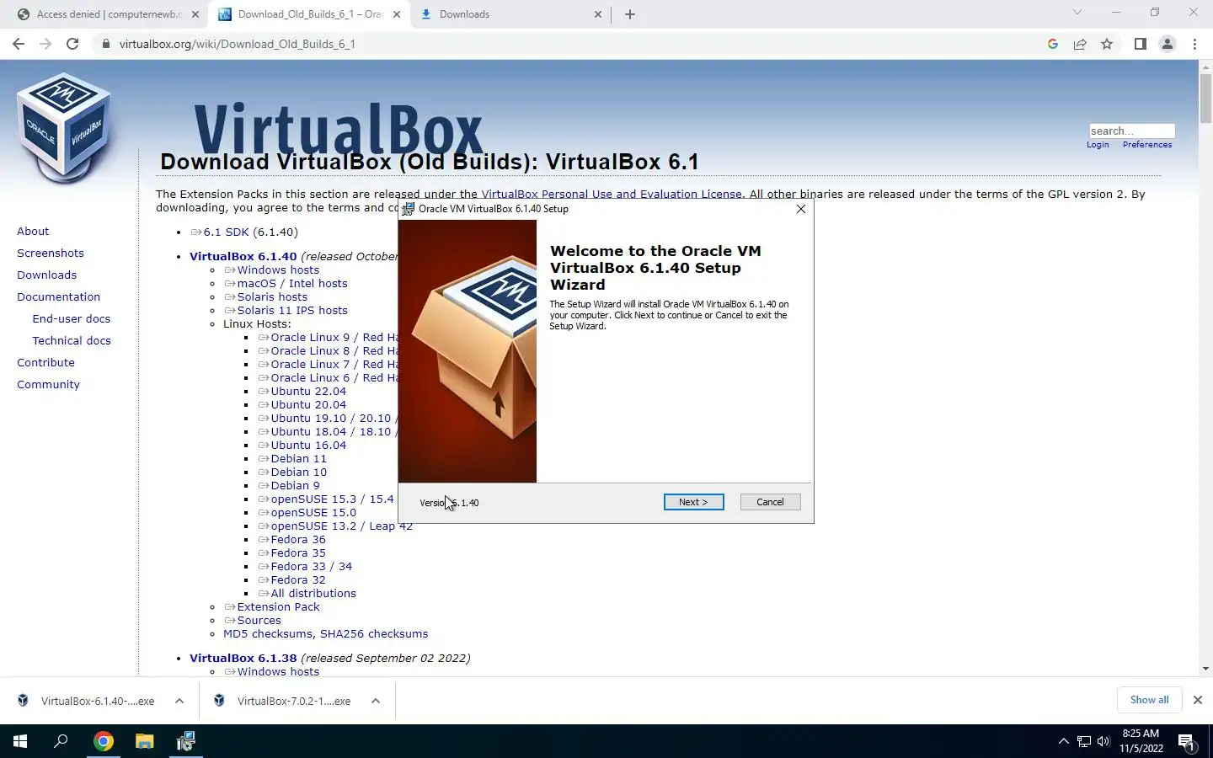Switch to the Downloads tab

coord(510,14)
